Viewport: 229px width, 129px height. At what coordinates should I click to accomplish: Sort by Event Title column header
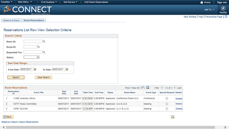(39, 92)
